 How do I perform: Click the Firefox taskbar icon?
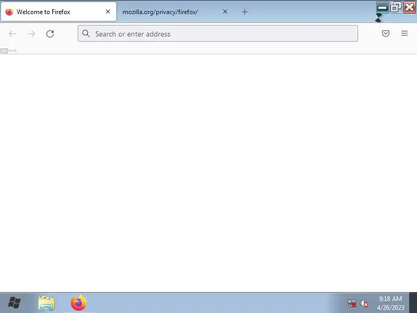[x=79, y=303]
